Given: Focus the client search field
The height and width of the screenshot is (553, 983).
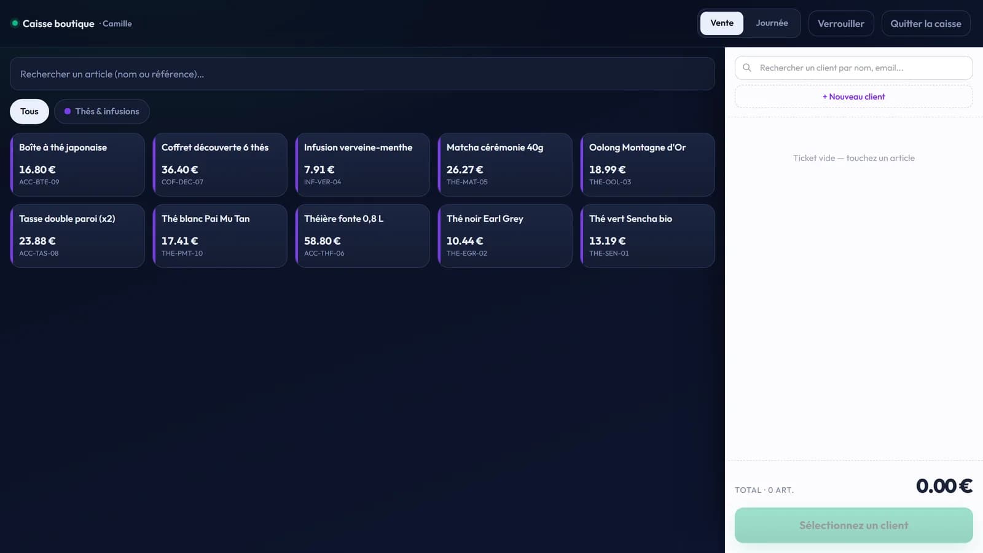Looking at the screenshot, I should pos(854,68).
